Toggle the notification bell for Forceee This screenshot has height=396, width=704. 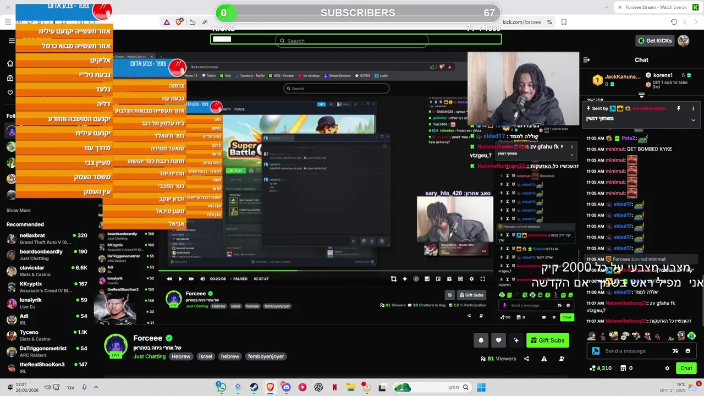[481, 340]
